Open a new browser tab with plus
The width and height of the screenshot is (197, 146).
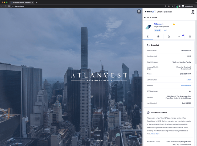click(x=36, y=2)
